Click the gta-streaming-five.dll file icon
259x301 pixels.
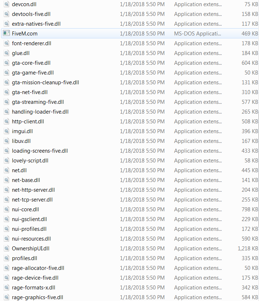tap(7, 102)
